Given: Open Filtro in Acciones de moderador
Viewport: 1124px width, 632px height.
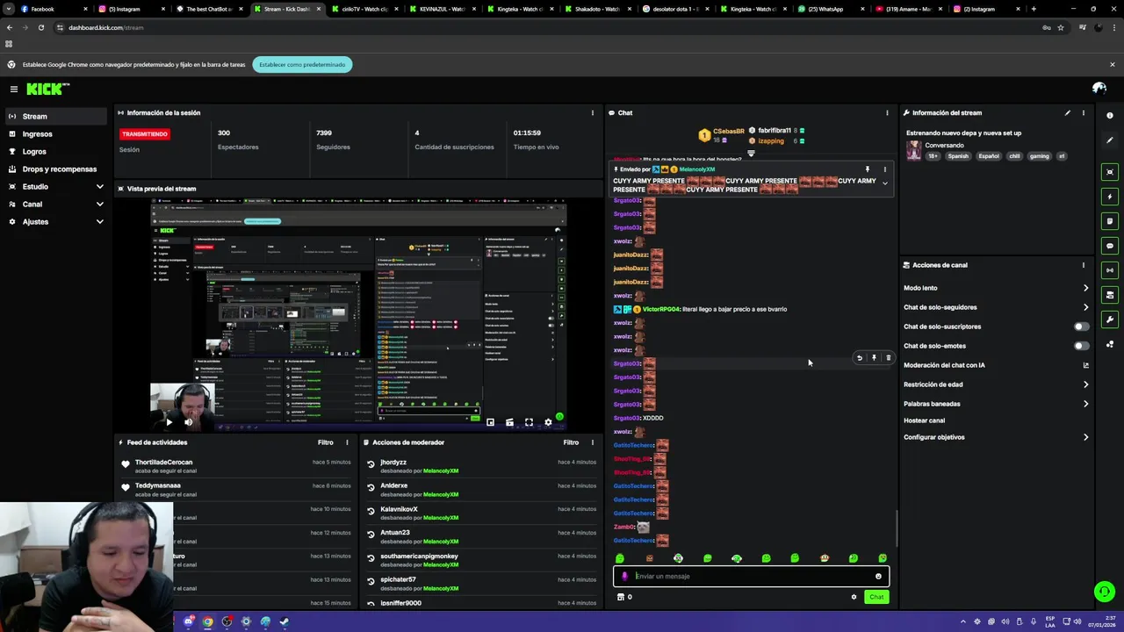Looking at the screenshot, I should pyautogui.click(x=571, y=442).
